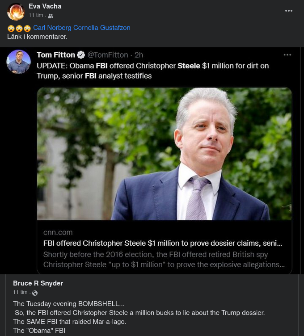Viewport: 304px width, 336px height.
Task: Click the cnn.com source label
Action: pos(58,232)
